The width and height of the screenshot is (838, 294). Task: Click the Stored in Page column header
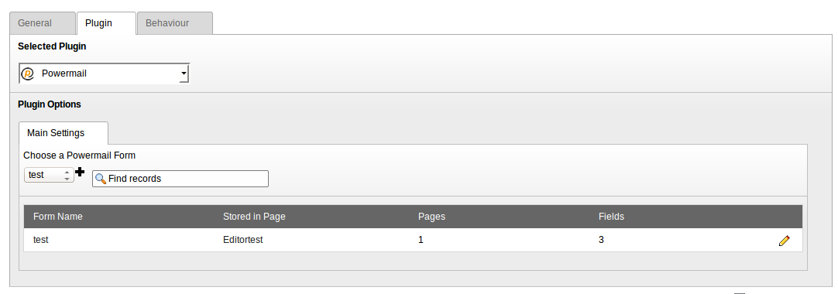coord(254,217)
